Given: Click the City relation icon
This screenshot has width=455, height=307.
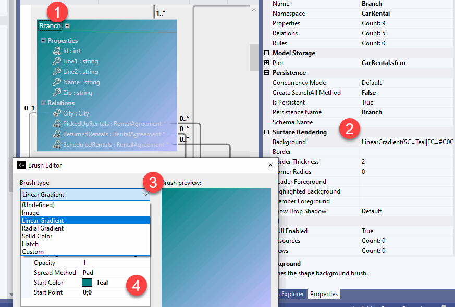Looking at the screenshot, I should coord(57,113).
